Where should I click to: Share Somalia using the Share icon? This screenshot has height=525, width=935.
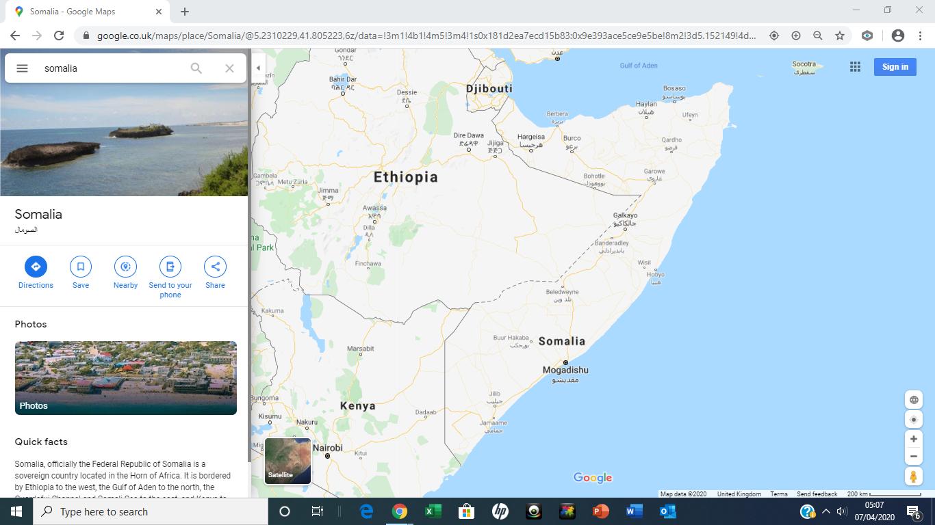click(x=215, y=267)
